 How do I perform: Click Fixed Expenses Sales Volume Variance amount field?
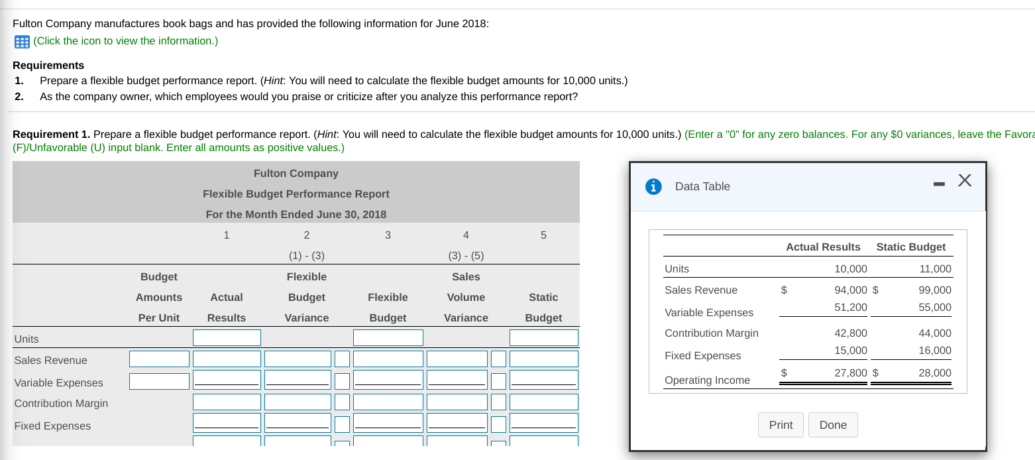[x=457, y=422]
